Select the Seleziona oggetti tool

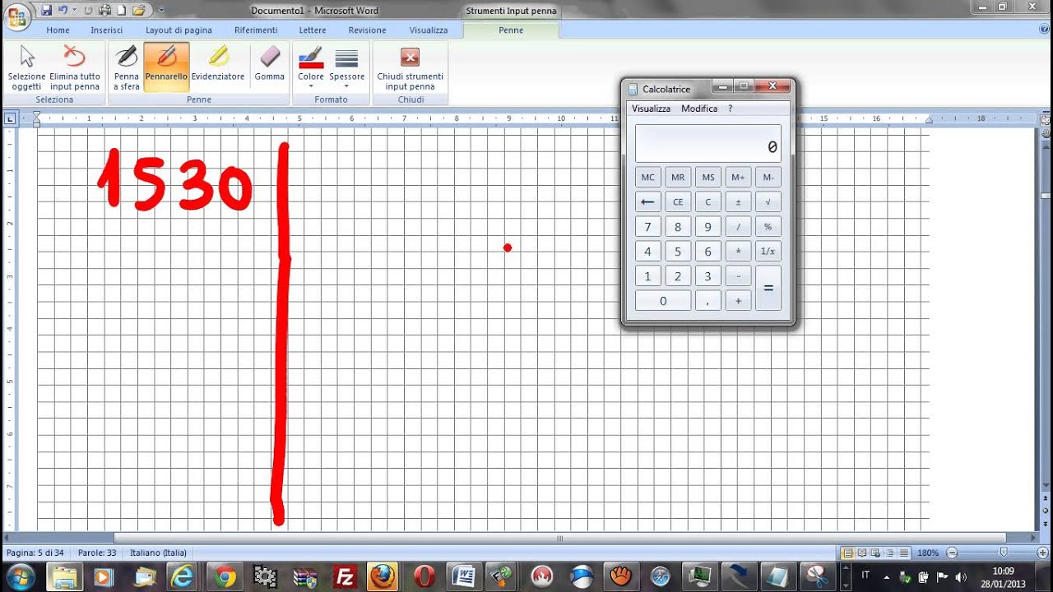coord(27,68)
